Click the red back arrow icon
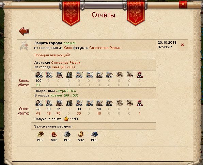Screen dimensions: 203x165 tap(24, 31)
